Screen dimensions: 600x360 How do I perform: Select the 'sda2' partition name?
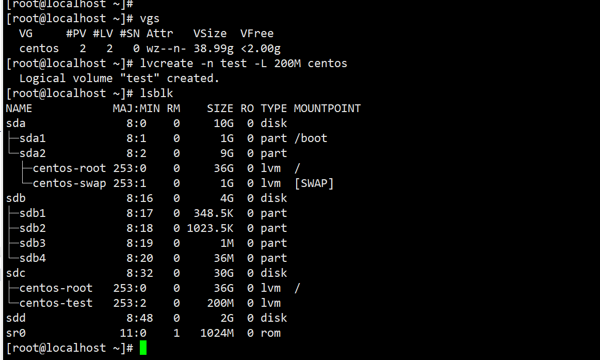pyautogui.click(x=33, y=153)
